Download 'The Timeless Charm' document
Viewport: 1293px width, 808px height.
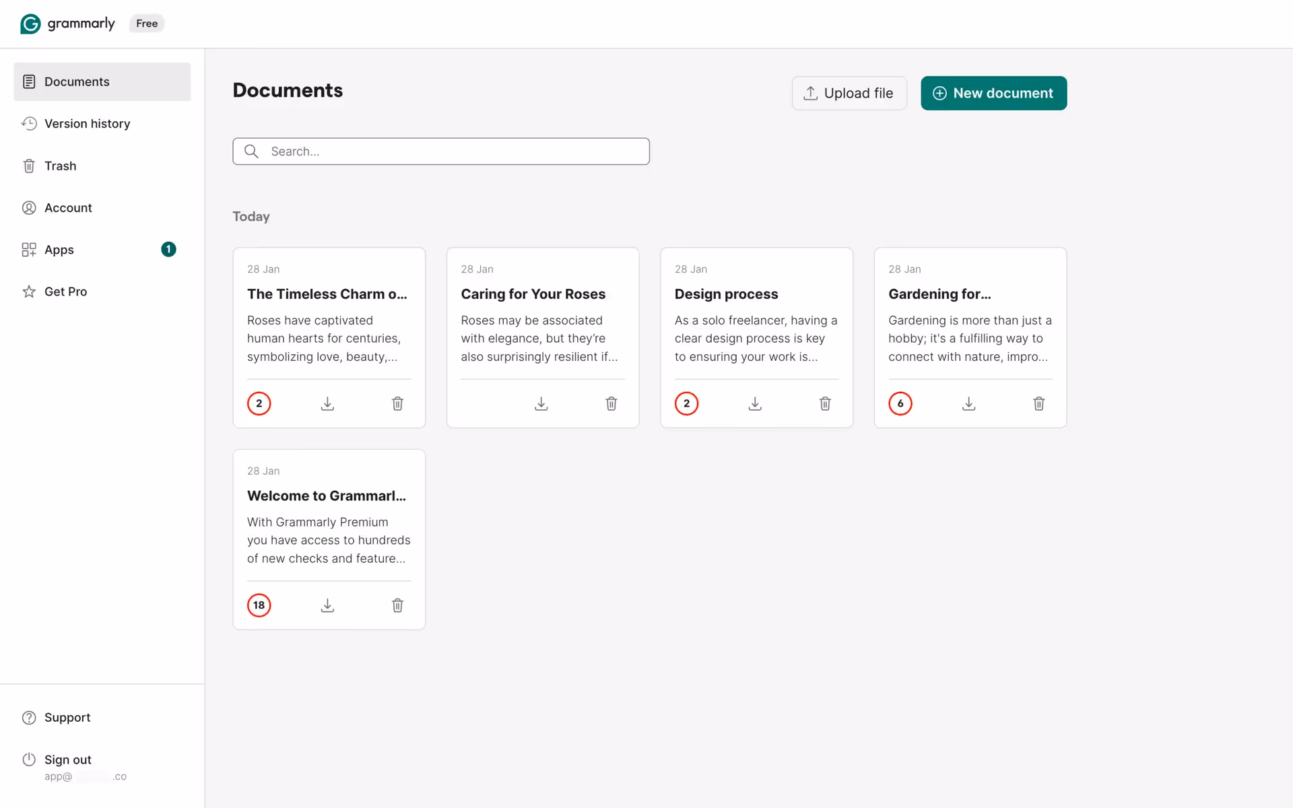327,403
